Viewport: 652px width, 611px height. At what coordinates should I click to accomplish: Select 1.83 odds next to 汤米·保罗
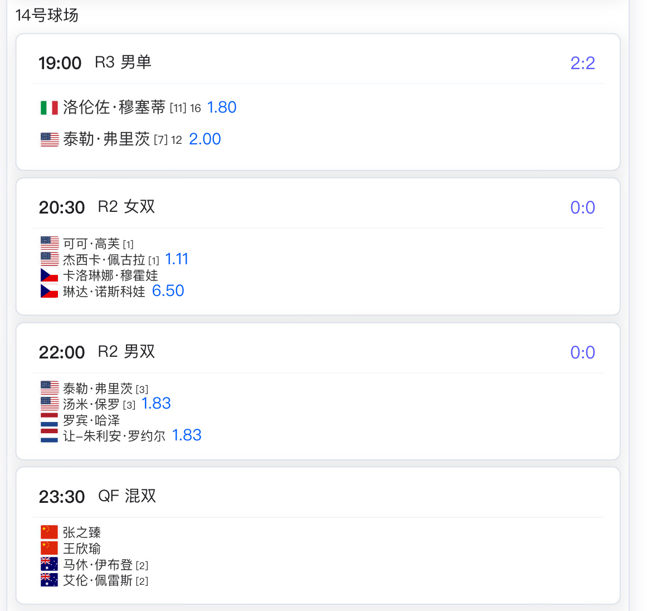point(156,404)
